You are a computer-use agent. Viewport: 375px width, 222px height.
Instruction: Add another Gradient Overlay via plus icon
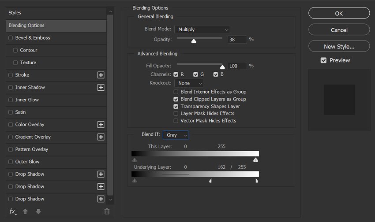click(x=101, y=137)
